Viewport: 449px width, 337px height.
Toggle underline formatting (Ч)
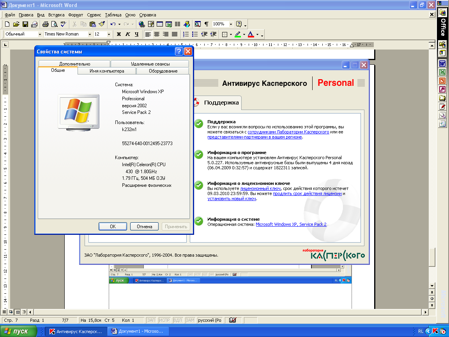pos(136,34)
